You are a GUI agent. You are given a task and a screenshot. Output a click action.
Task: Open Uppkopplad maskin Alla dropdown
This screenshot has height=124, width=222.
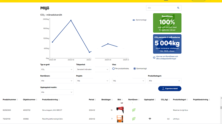(57, 92)
